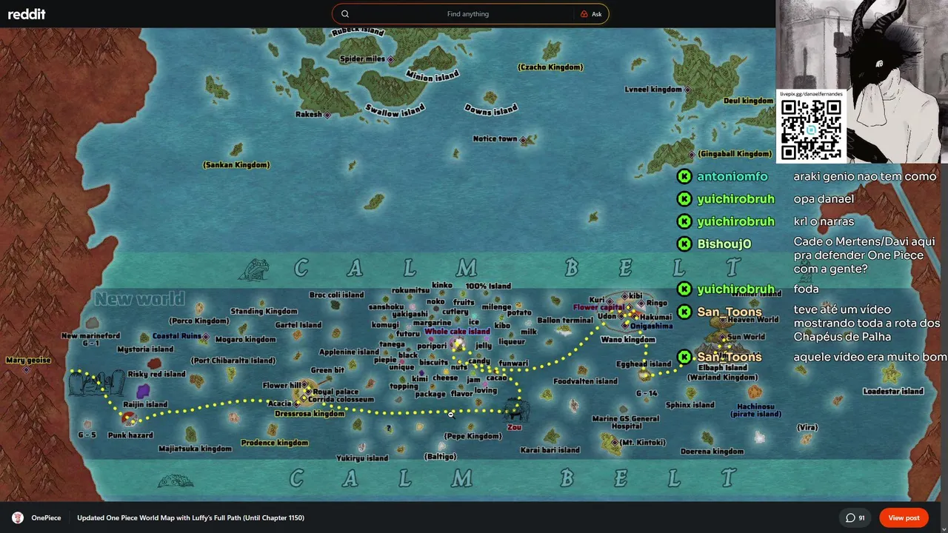Image resolution: width=948 pixels, height=533 pixels.
Task: Click the Whole cake island label
Action: (x=457, y=332)
